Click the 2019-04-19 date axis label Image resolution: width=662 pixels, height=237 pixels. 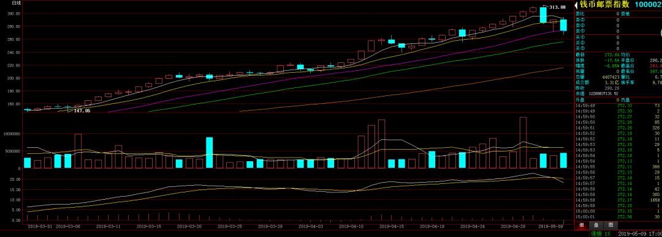432,226
